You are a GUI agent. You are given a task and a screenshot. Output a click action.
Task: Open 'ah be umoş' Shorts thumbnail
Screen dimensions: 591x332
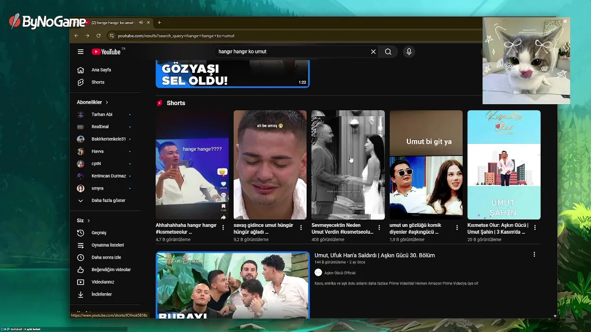pos(270,165)
